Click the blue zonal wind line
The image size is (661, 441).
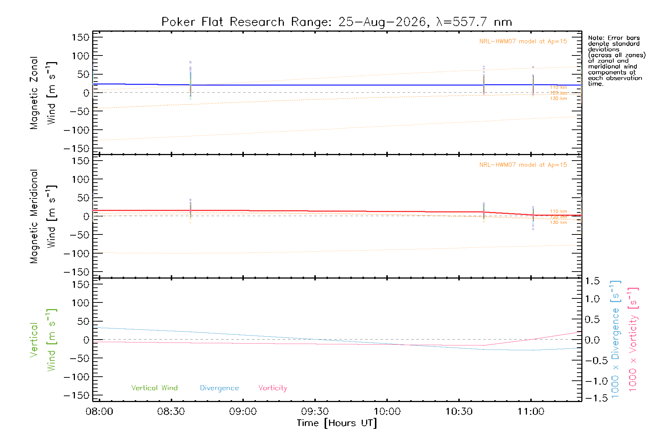click(330, 85)
